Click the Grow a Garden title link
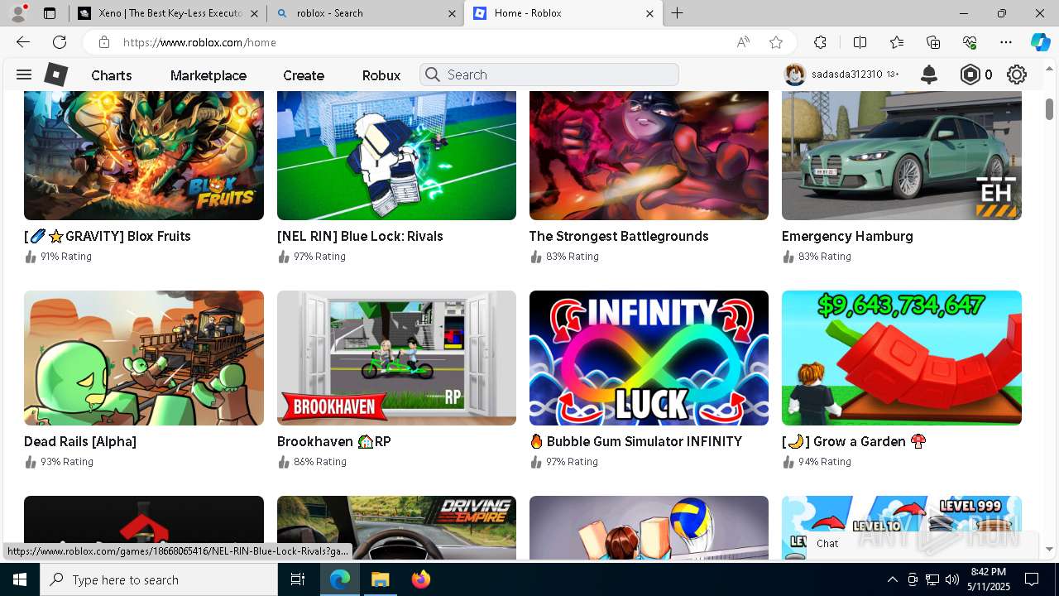The image size is (1059, 596). [854, 441]
